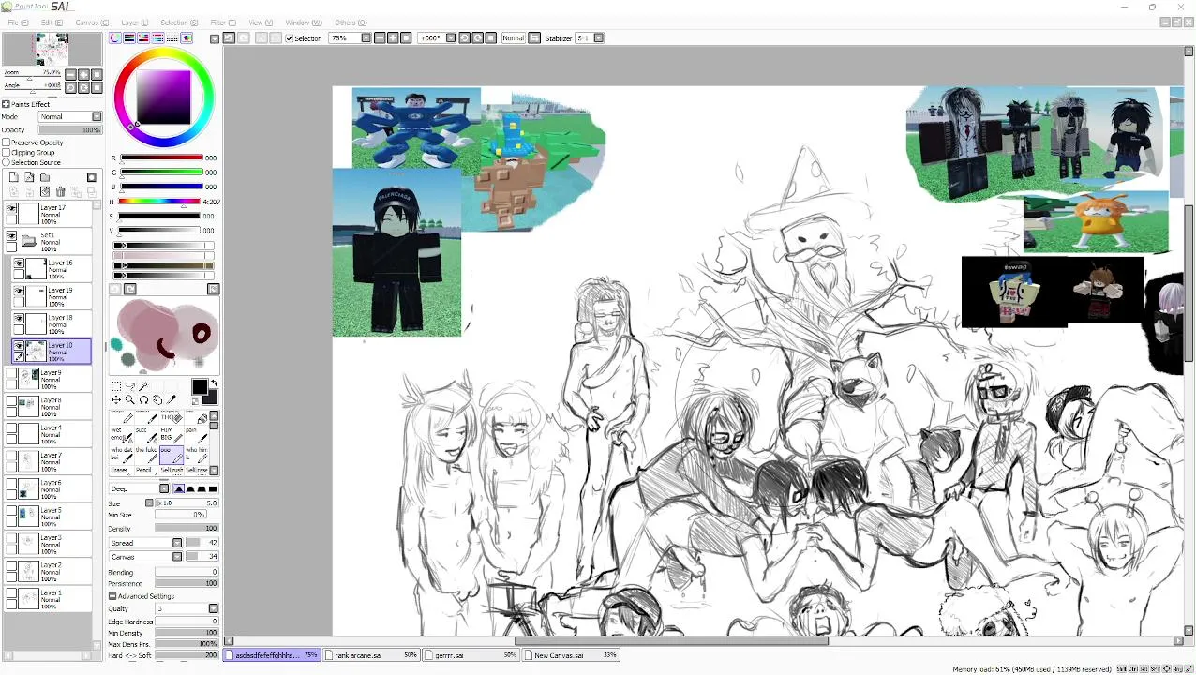Select the 'poo' brush preset
The image size is (1196, 675).
172,455
